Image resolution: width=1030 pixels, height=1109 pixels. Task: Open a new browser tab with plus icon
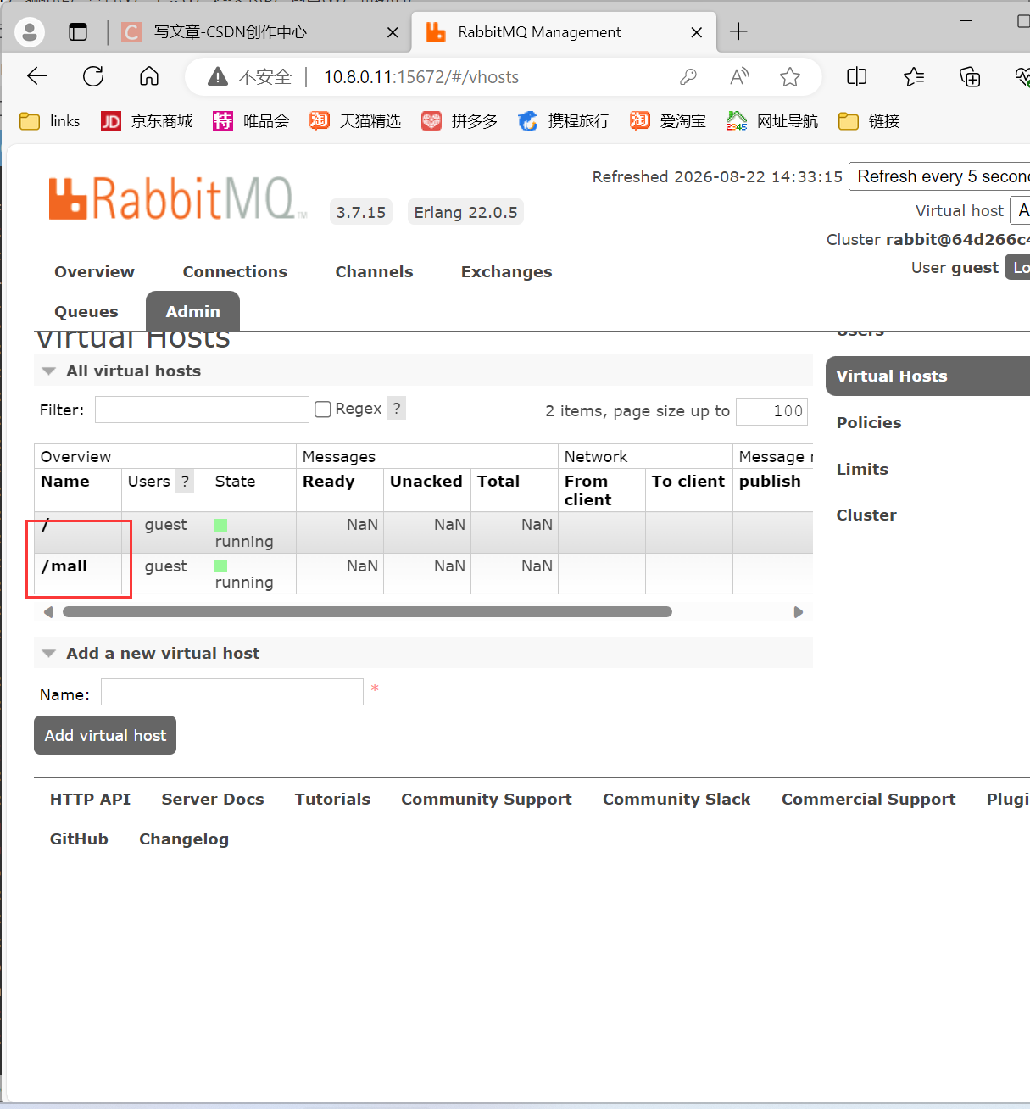tap(738, 32)
